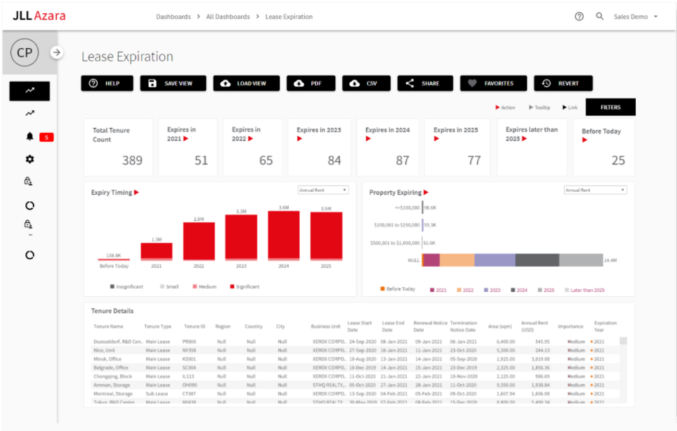Open the Sales Demo account dropdown
677x431 pixels.
coord(636,16)
